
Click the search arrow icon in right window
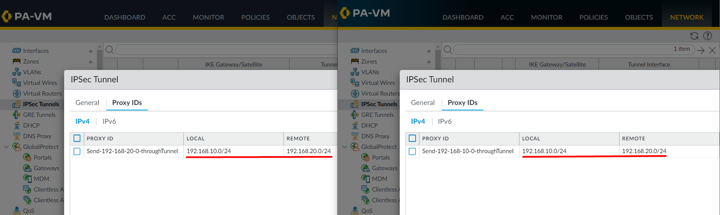(700, 50)
